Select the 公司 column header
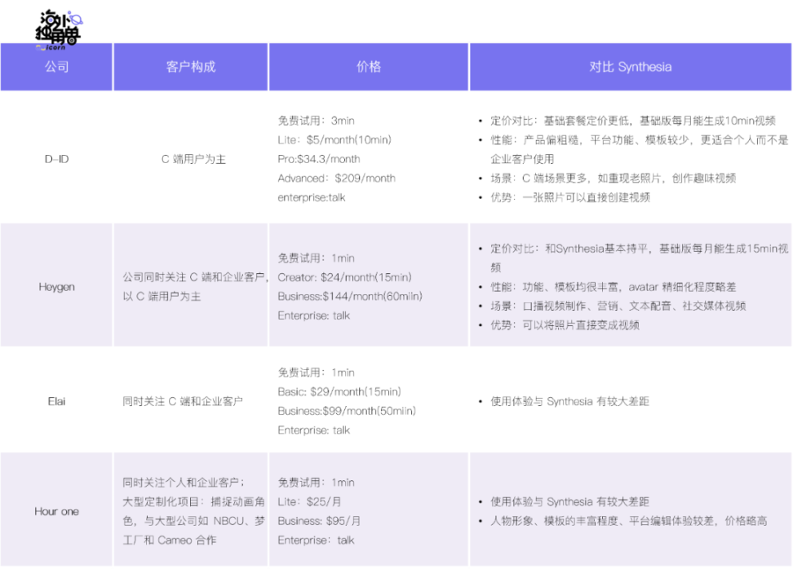This screenshot has width=793, height=569. 56,67
